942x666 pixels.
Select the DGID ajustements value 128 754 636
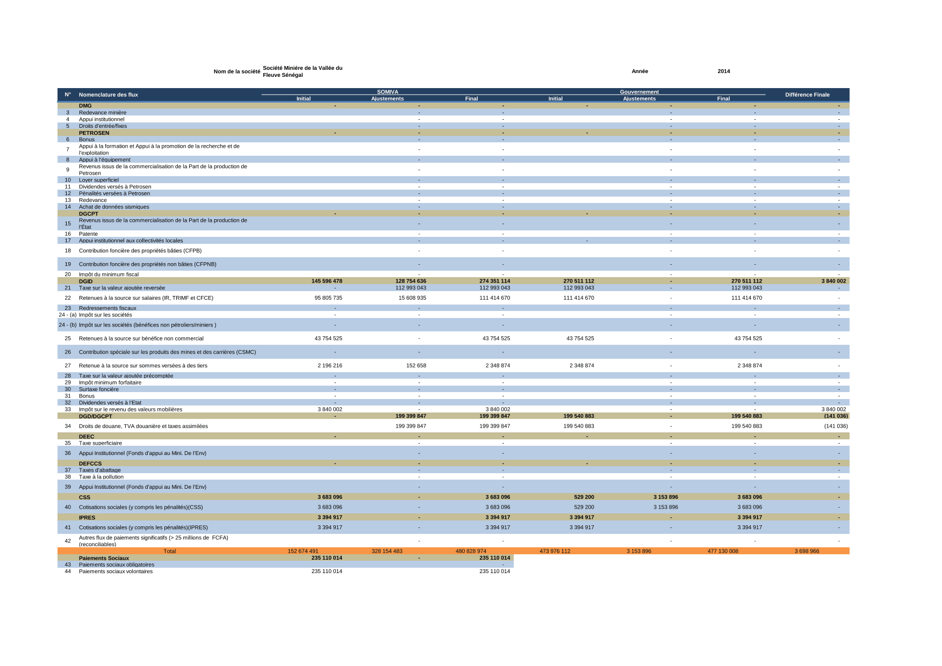point(411,281)
